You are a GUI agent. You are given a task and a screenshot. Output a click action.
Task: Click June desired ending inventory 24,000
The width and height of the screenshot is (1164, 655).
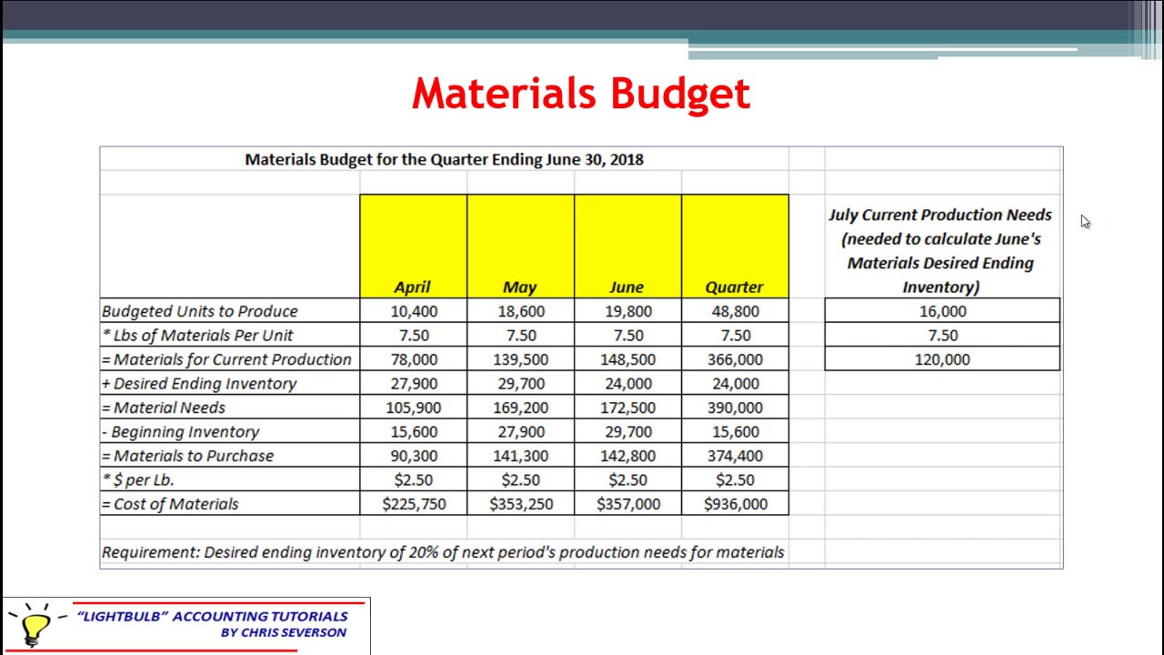tap(627, 383)
